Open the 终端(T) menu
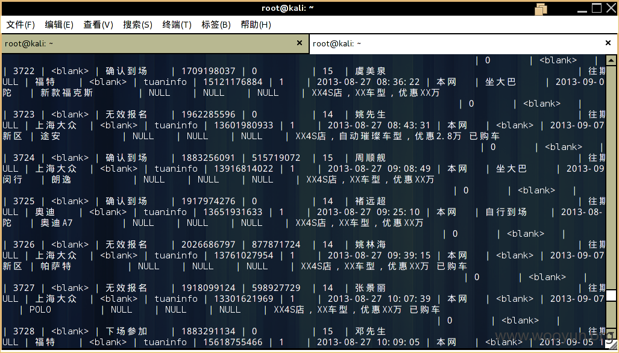The image size is (619, 353). point(177,25)
